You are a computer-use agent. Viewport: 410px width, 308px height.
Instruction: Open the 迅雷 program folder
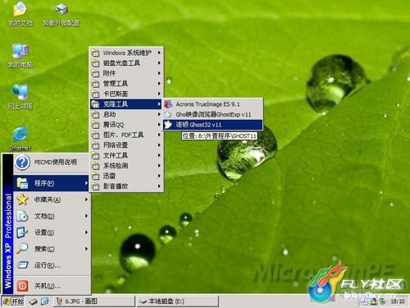coord(126,176)
